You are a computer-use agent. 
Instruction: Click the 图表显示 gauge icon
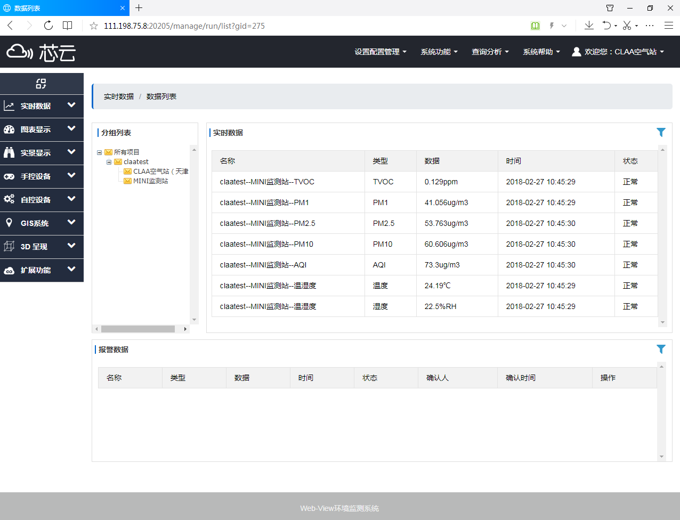9,129
